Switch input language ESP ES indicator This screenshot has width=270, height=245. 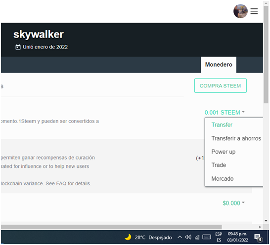219,237
